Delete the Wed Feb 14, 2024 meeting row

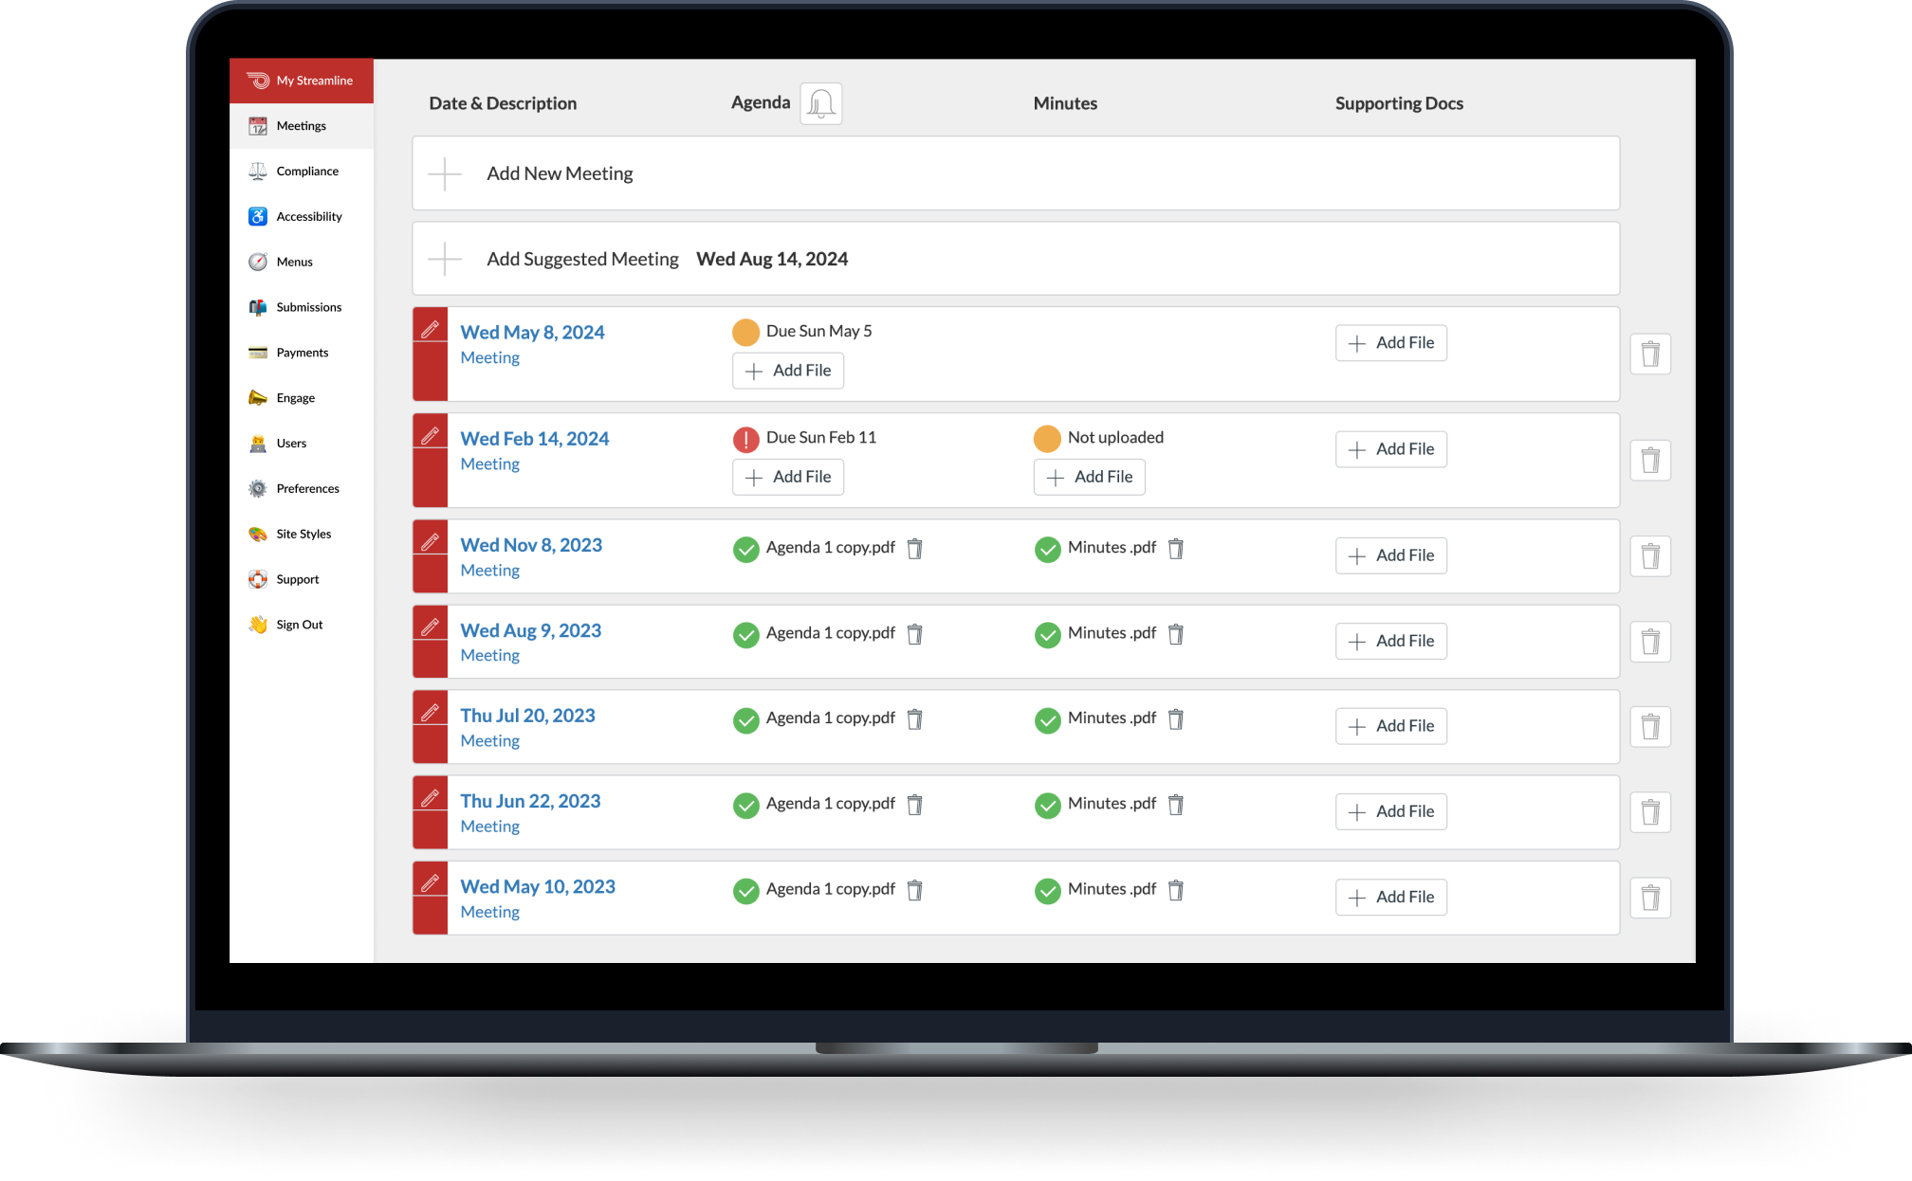1650,461
